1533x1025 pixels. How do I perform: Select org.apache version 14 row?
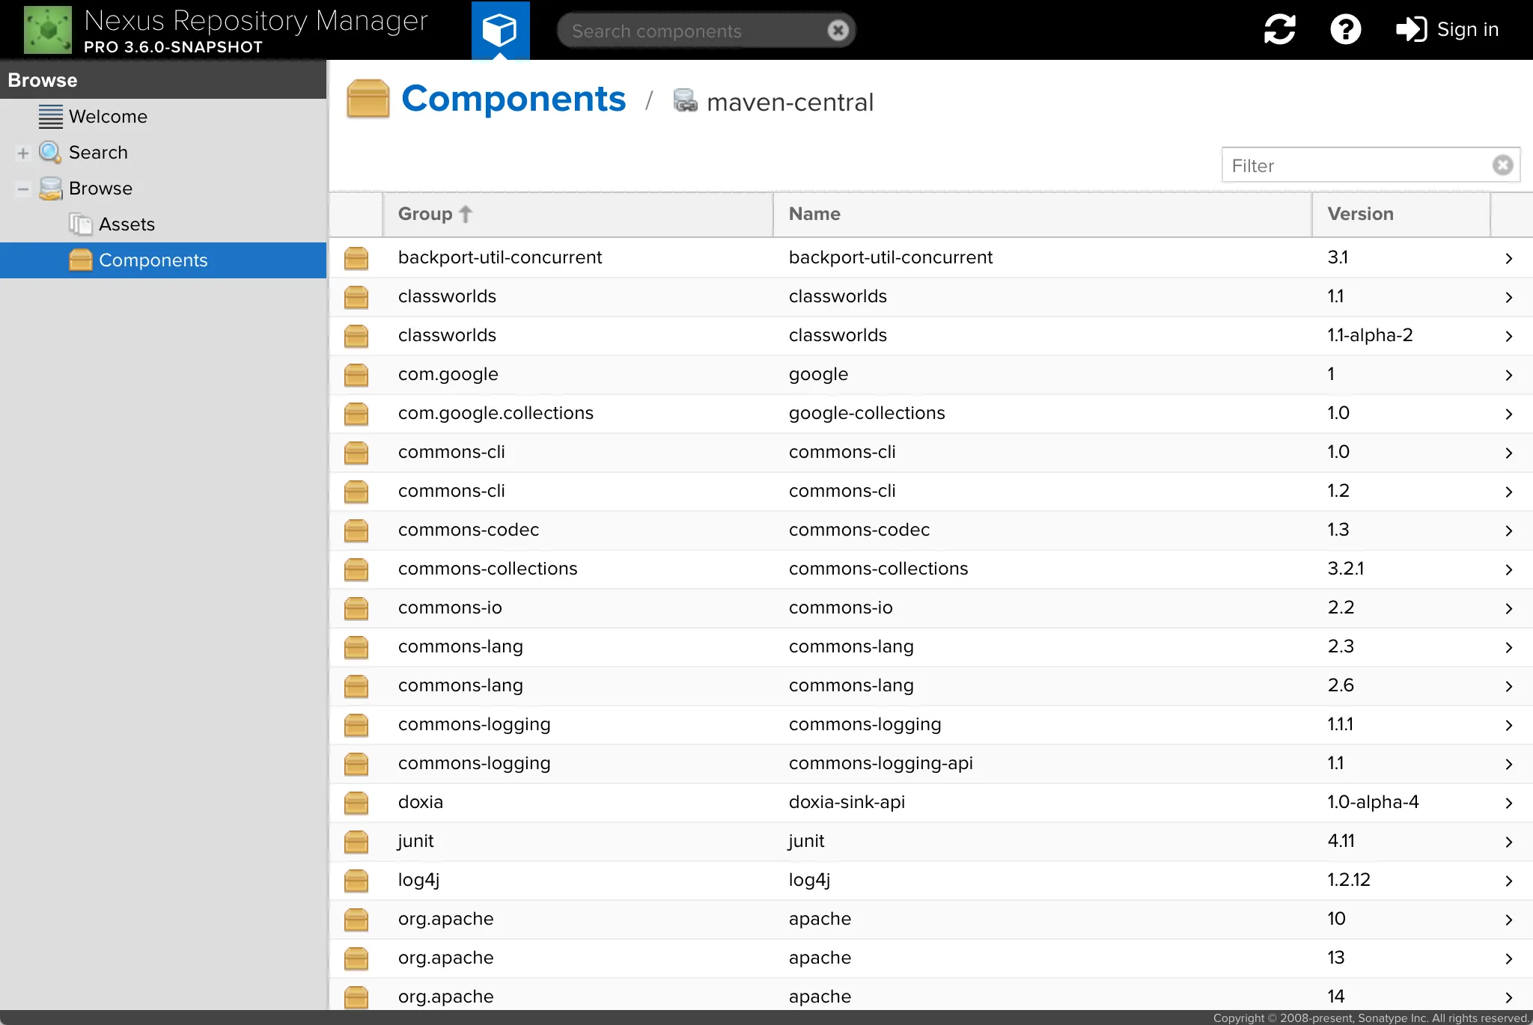tap(931, 995)
